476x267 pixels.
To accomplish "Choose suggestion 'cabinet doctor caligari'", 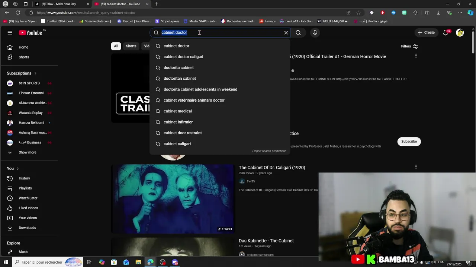I will click(x=219, y=57).
